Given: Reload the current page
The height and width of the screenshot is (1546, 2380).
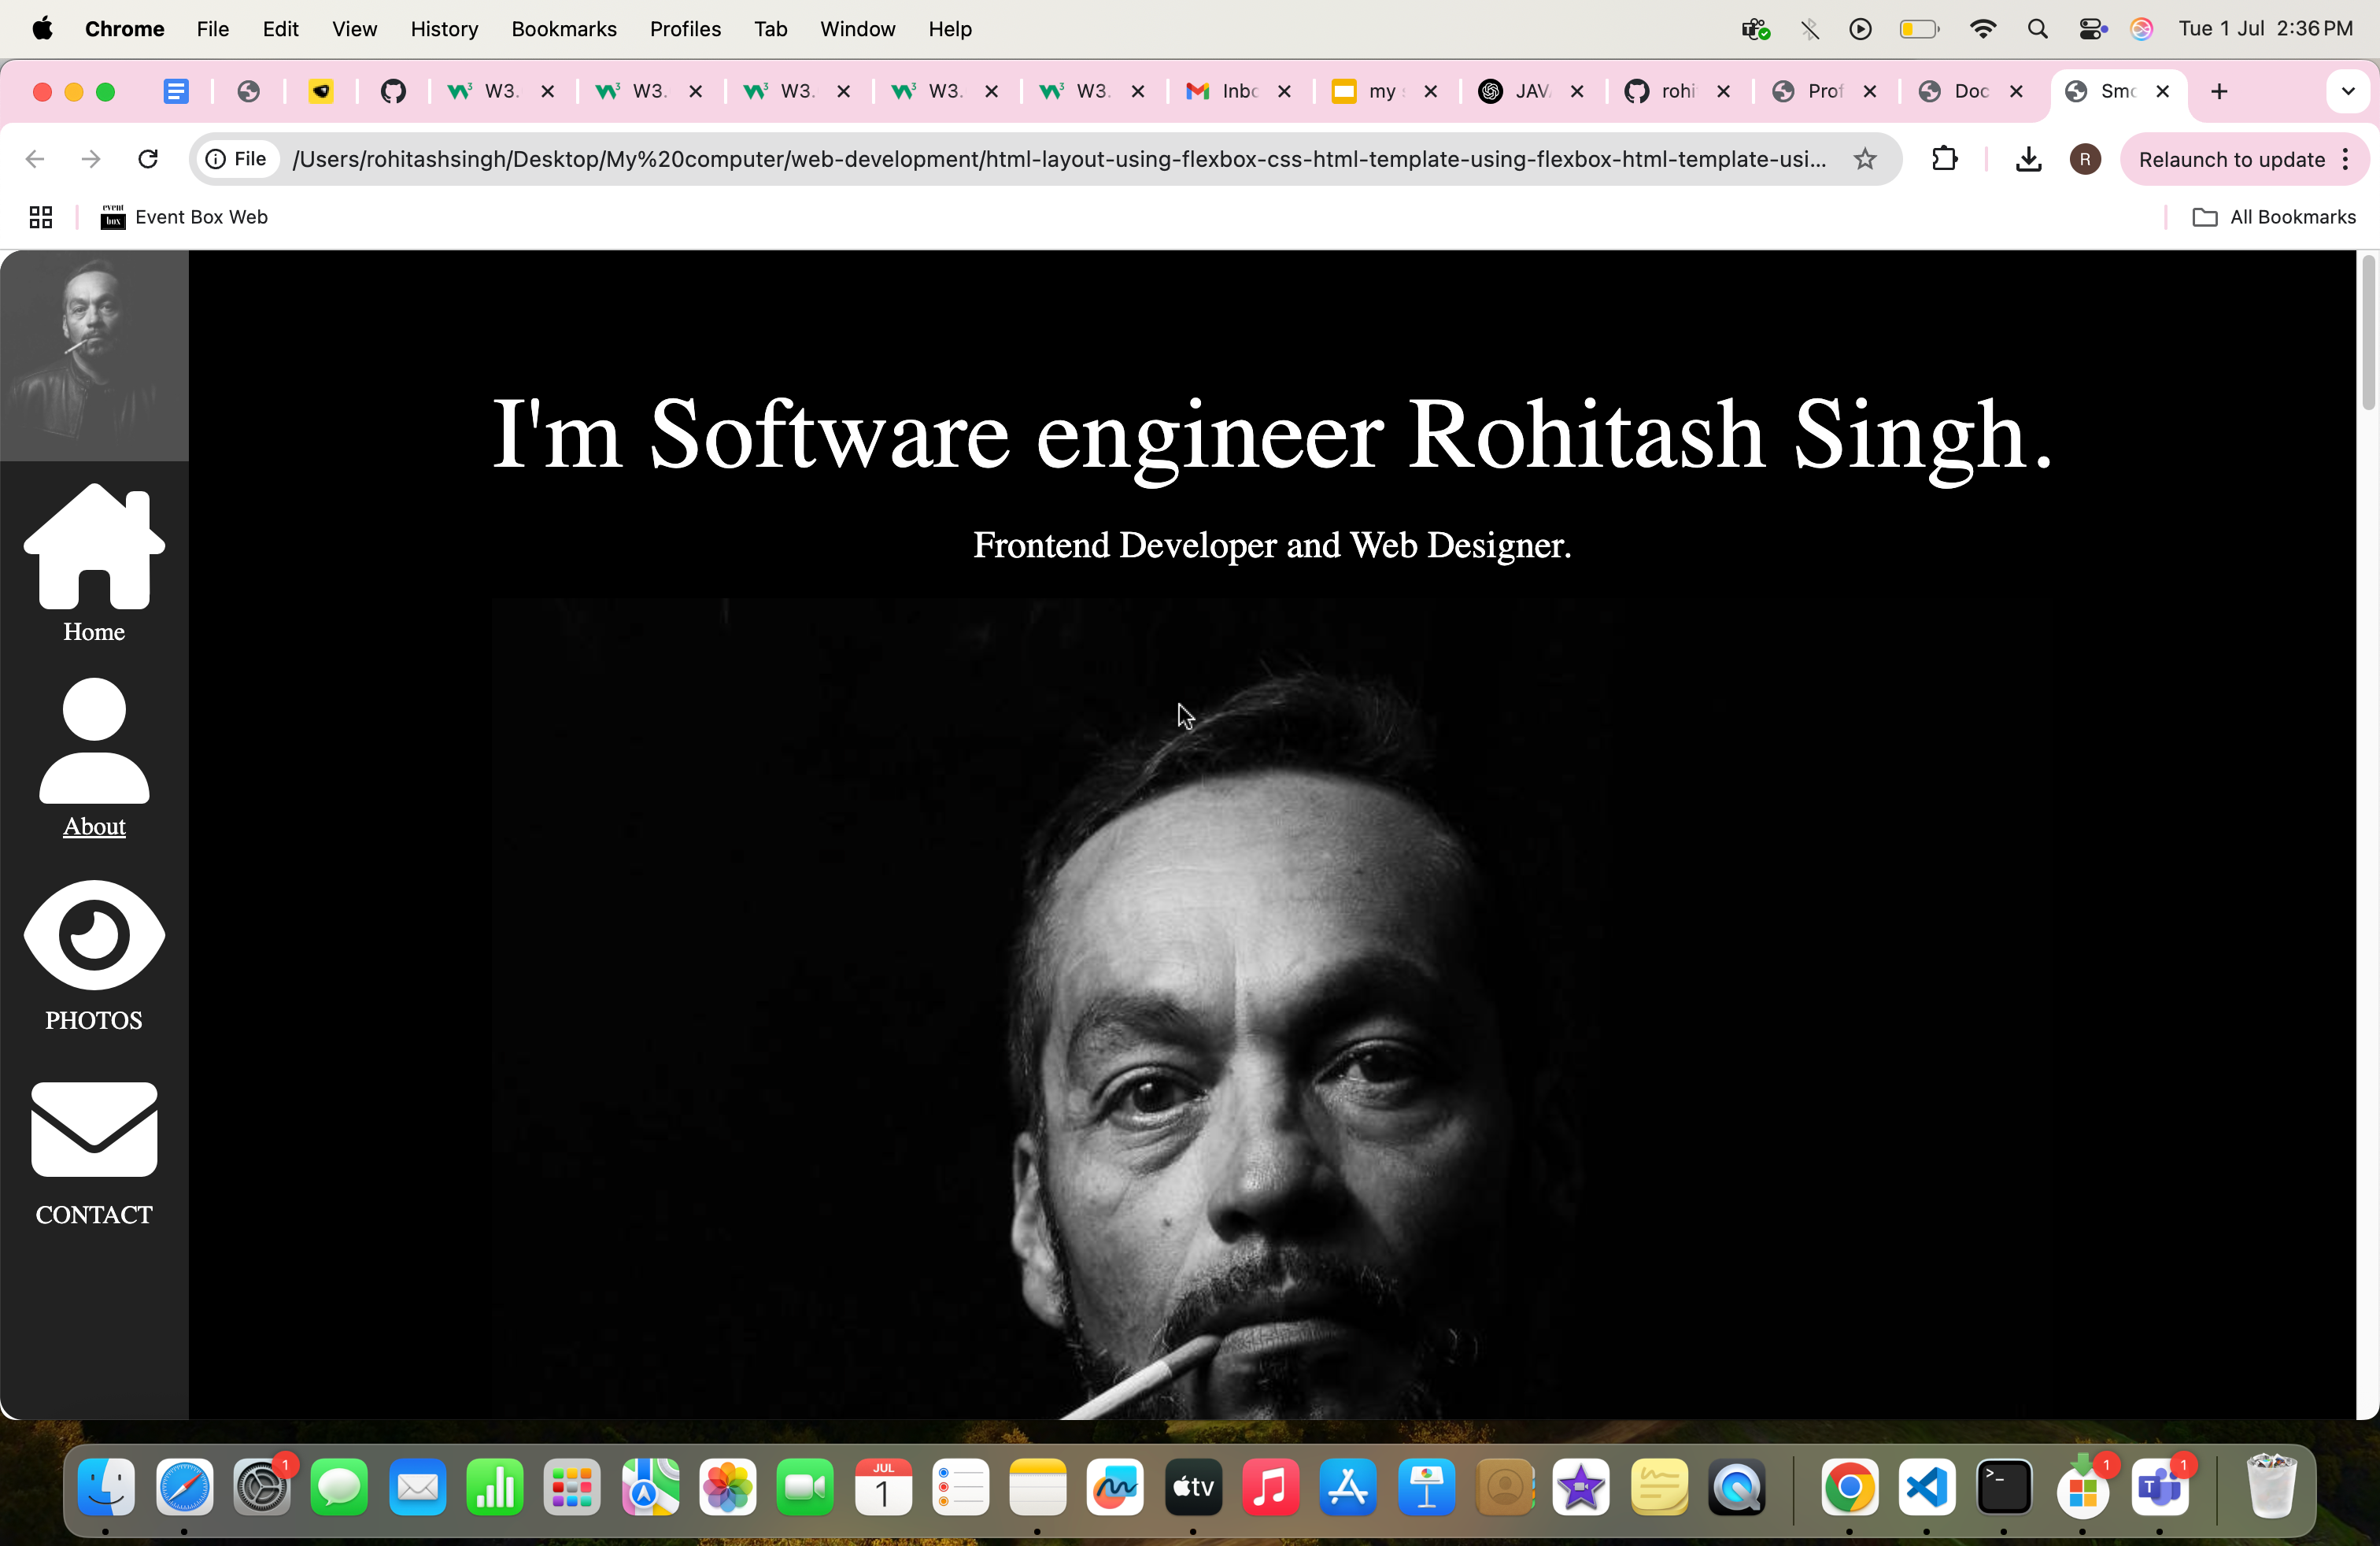Looking at the screenshot, I should [148, 159].
